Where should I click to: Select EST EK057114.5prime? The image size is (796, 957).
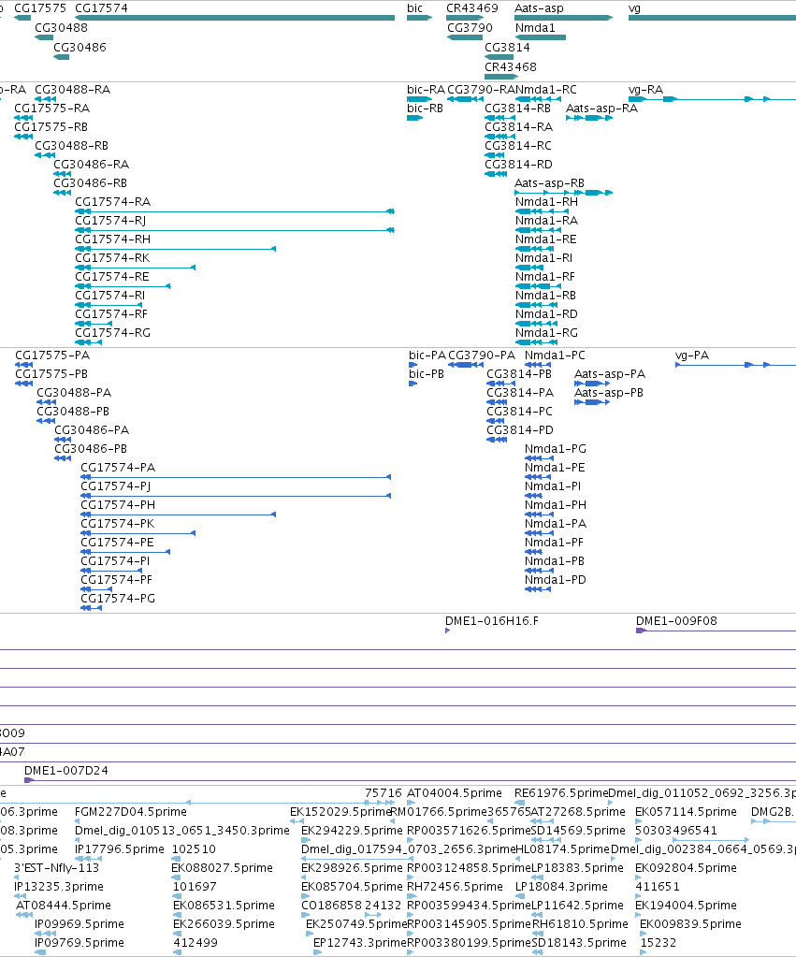tap(687, 812)
